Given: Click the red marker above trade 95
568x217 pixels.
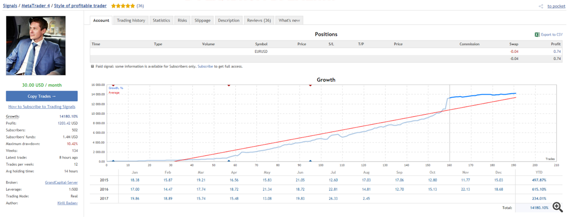Looking at the screenshot, I should 310,85.
